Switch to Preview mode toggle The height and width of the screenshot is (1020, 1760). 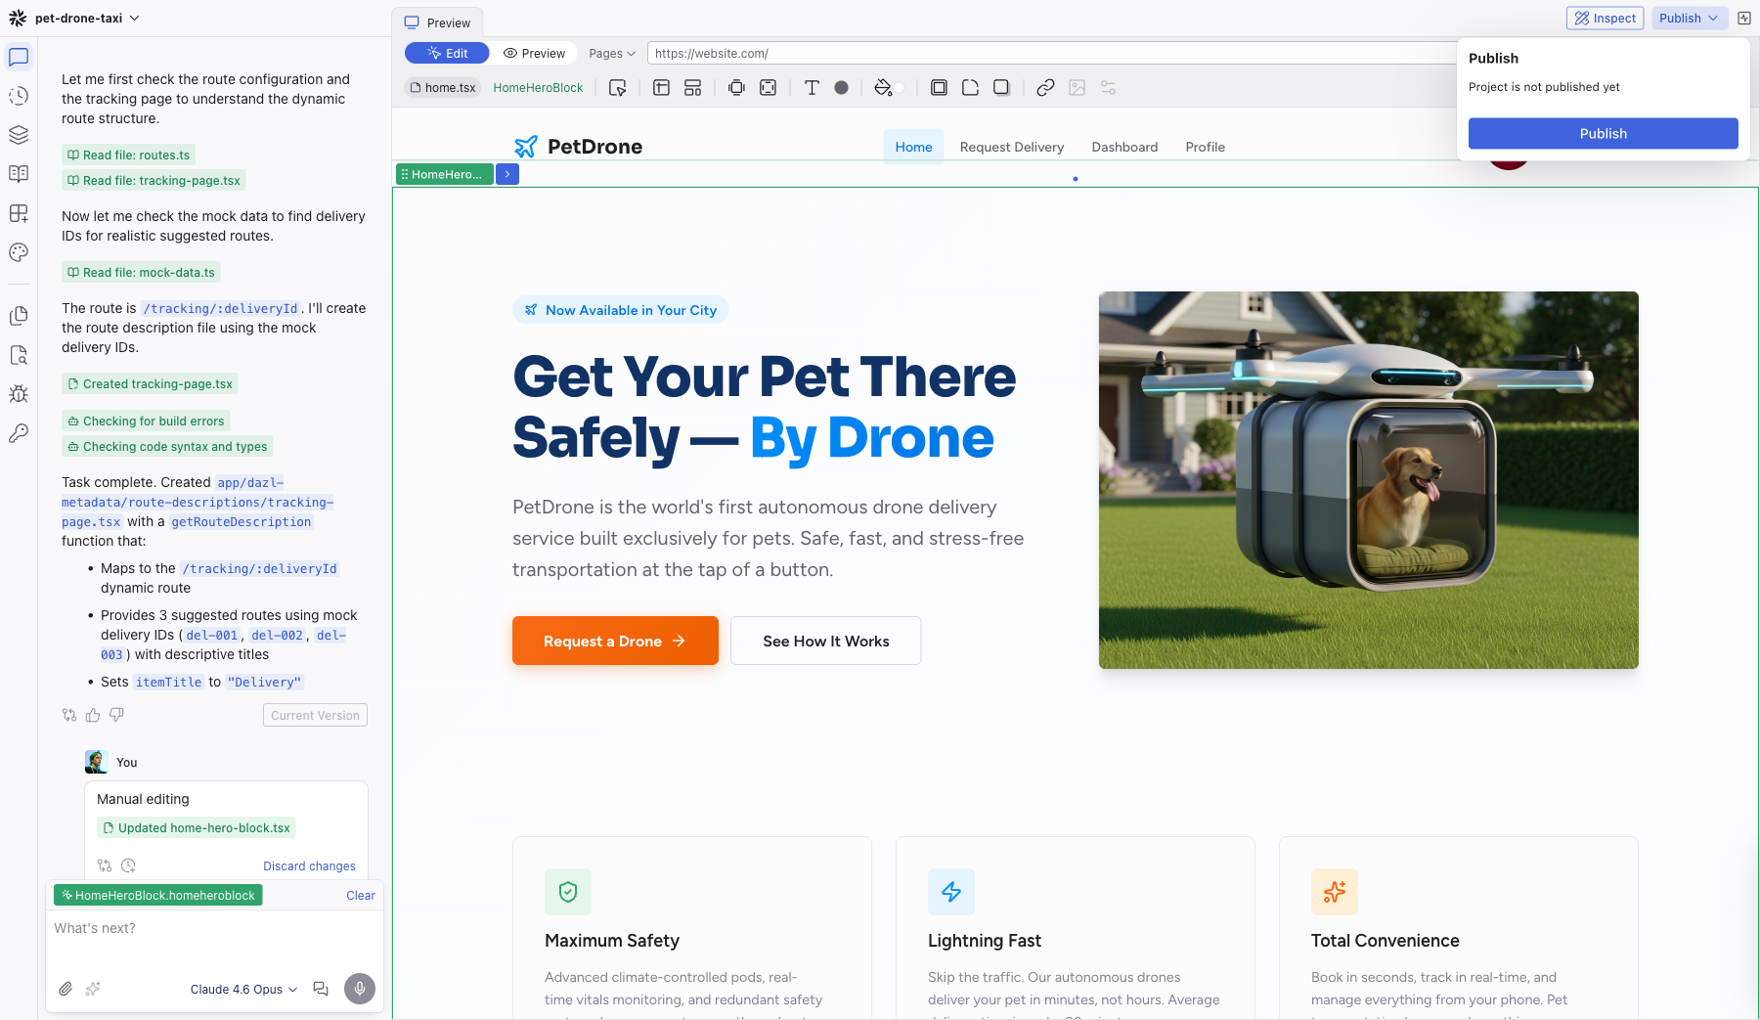[x=534, y=54]
